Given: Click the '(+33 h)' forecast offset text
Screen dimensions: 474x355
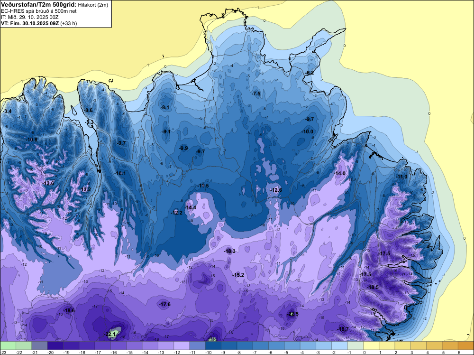Looking at the screenshot, I should [x=69, y=23].
